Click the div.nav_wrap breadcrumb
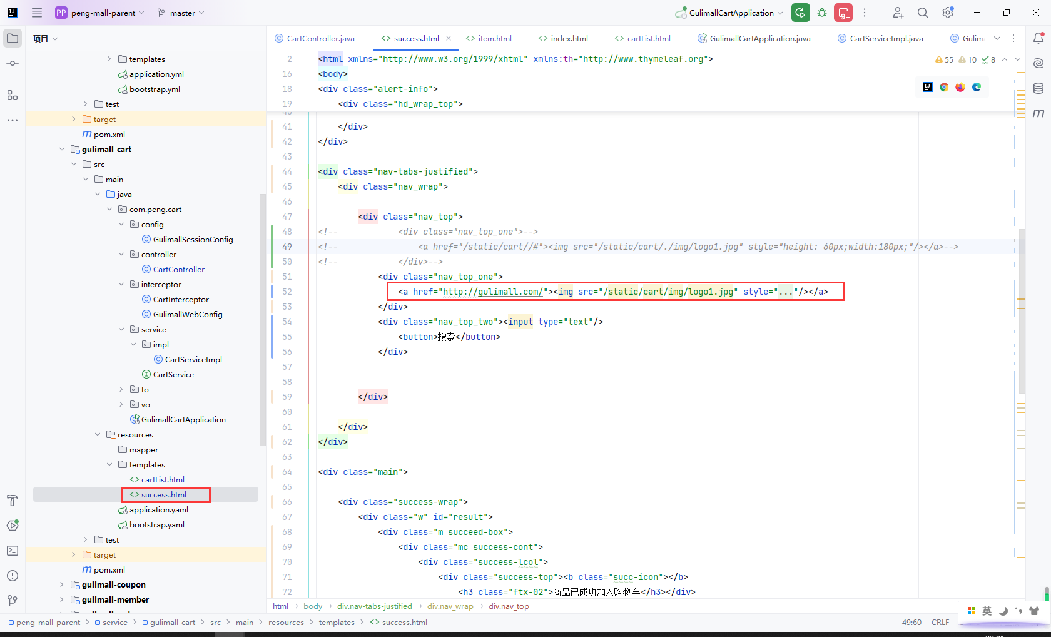The width and height of the screenshot is (1051, 637). tap(450, 606)
